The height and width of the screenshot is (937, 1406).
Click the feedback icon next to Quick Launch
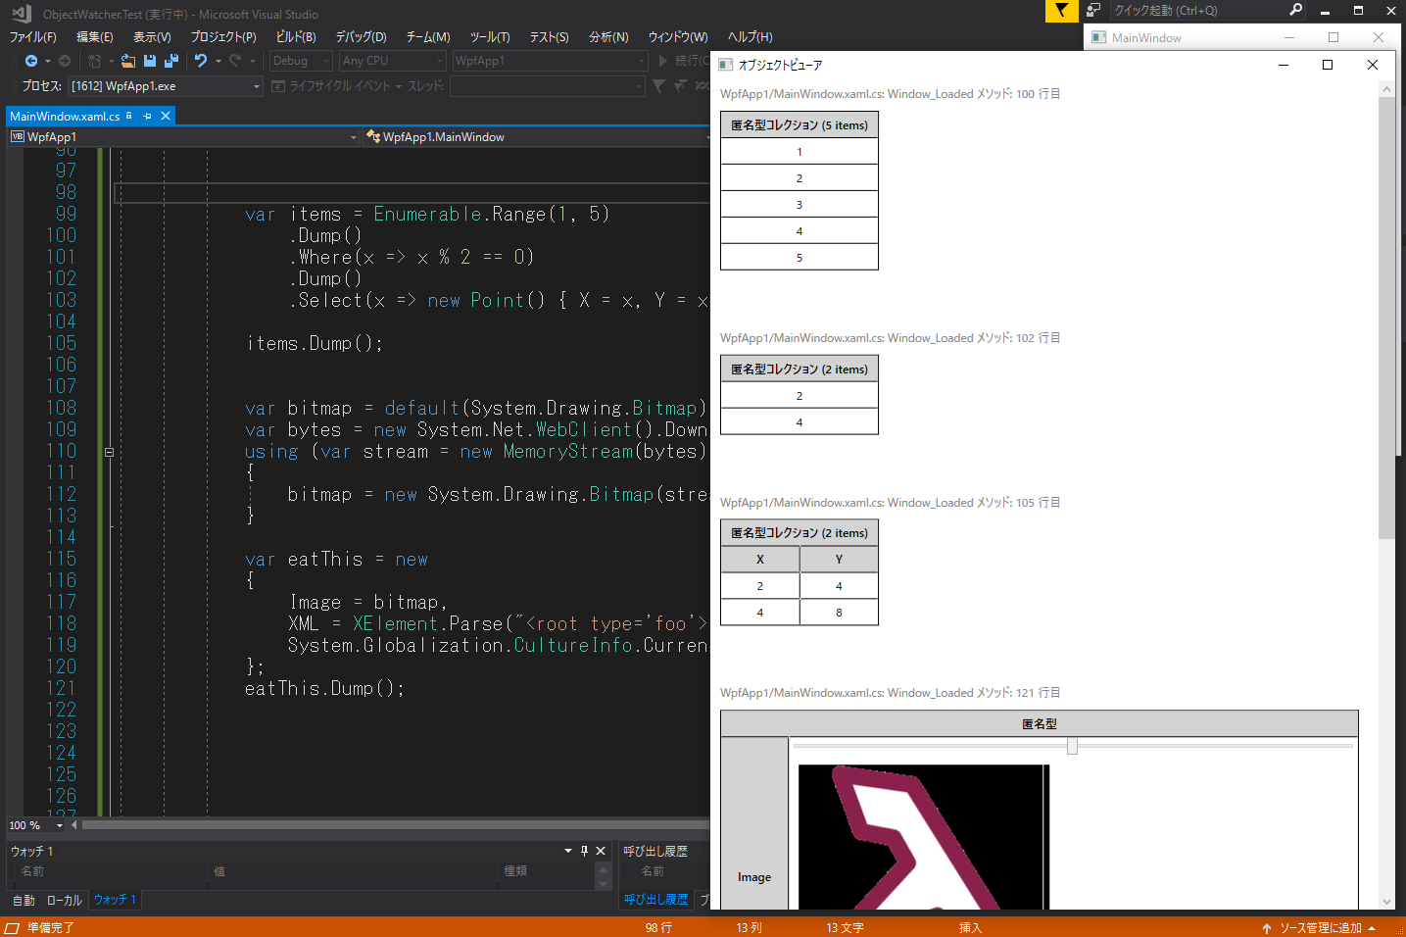(1093, 11)
